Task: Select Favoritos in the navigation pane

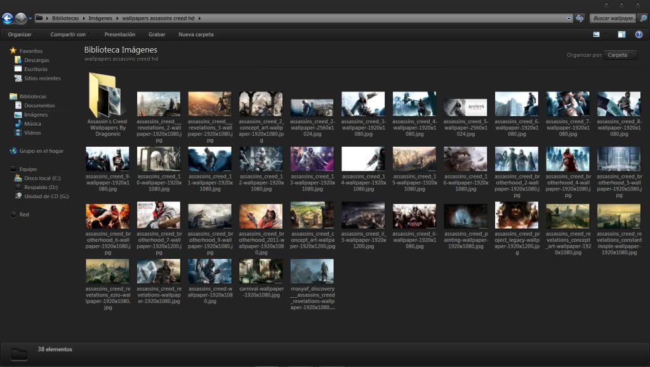Action: (x=30, y=51)
